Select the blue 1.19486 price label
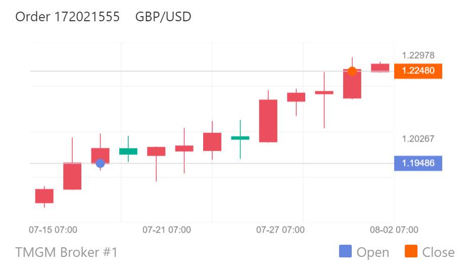The height and width of the screenshot is (267, 470). point(418,163)
